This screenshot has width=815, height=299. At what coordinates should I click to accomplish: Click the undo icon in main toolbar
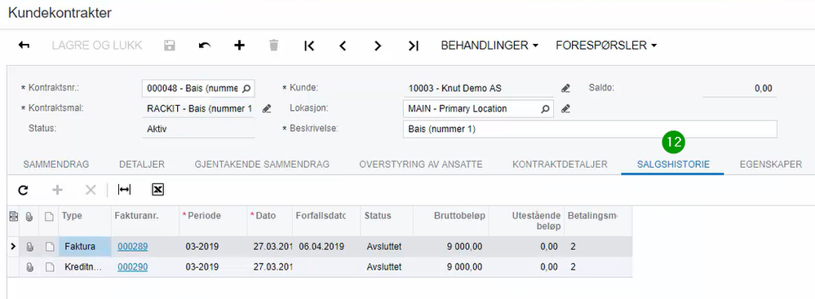tap(205, 46)
